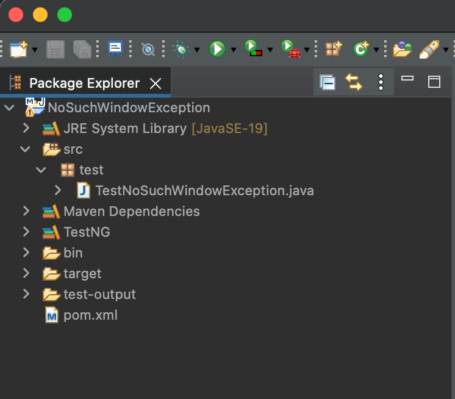Screen dimensions: 455x399
Task: Collapse the NoSuchWindowException project node
Action: coord(9,108)
